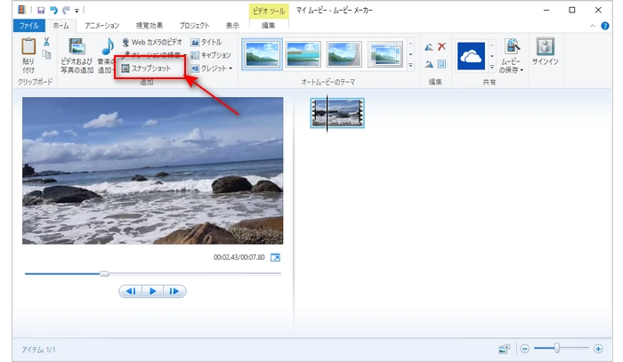Screen dimensions: 623x362
Task: Click the save movie icon
Action: [x=513, y=47]
